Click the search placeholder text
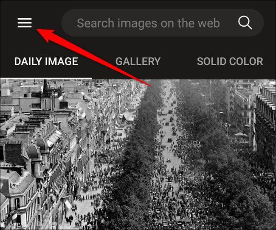Screen dimensions: 276x230 [x=148, y=23]
